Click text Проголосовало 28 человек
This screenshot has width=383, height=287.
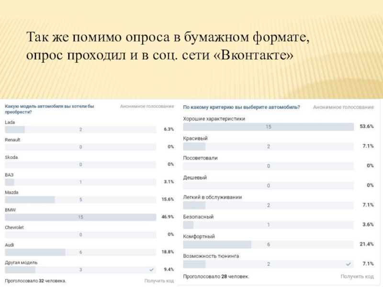point(216,276)
